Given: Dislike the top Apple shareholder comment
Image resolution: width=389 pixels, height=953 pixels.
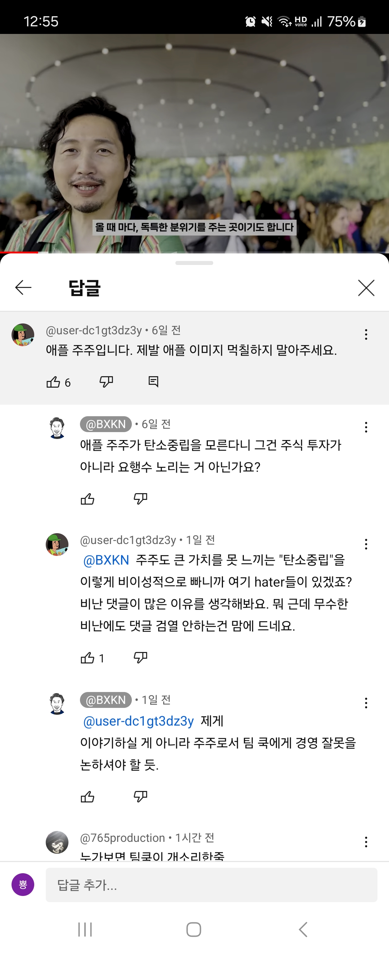Looking at the screenshot, I should pos(106,382).
